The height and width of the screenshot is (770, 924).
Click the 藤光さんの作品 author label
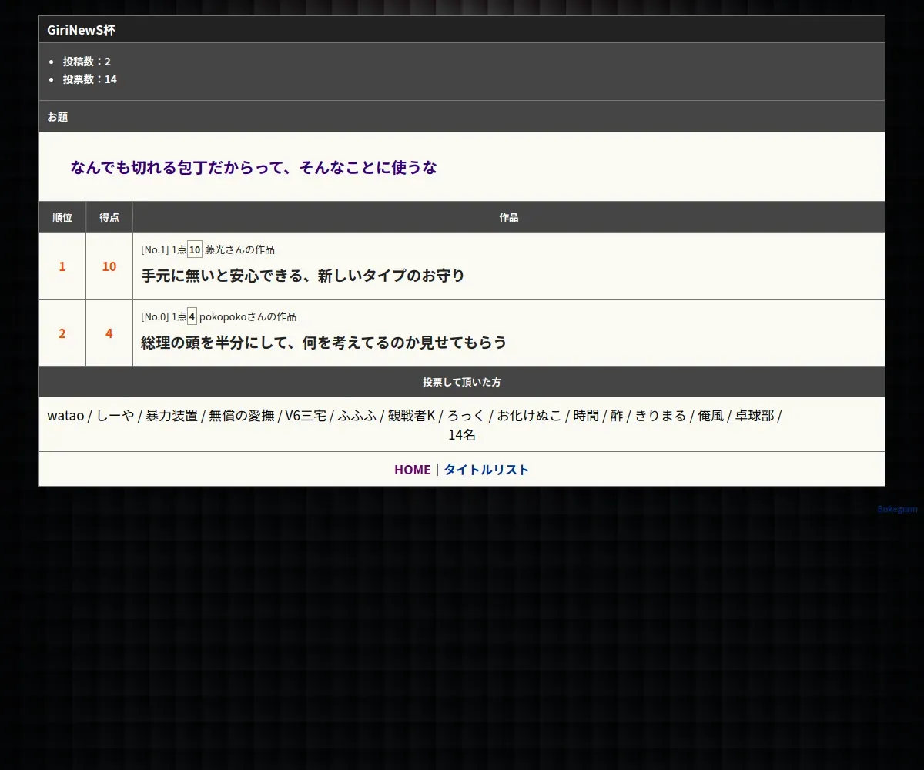(239, 249)
